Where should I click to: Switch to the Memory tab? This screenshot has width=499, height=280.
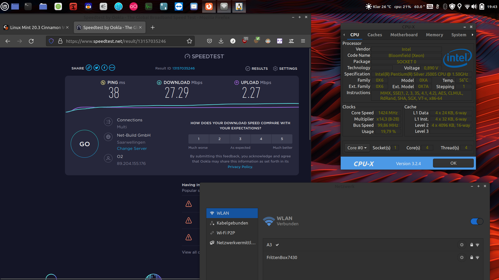(435, 35)
